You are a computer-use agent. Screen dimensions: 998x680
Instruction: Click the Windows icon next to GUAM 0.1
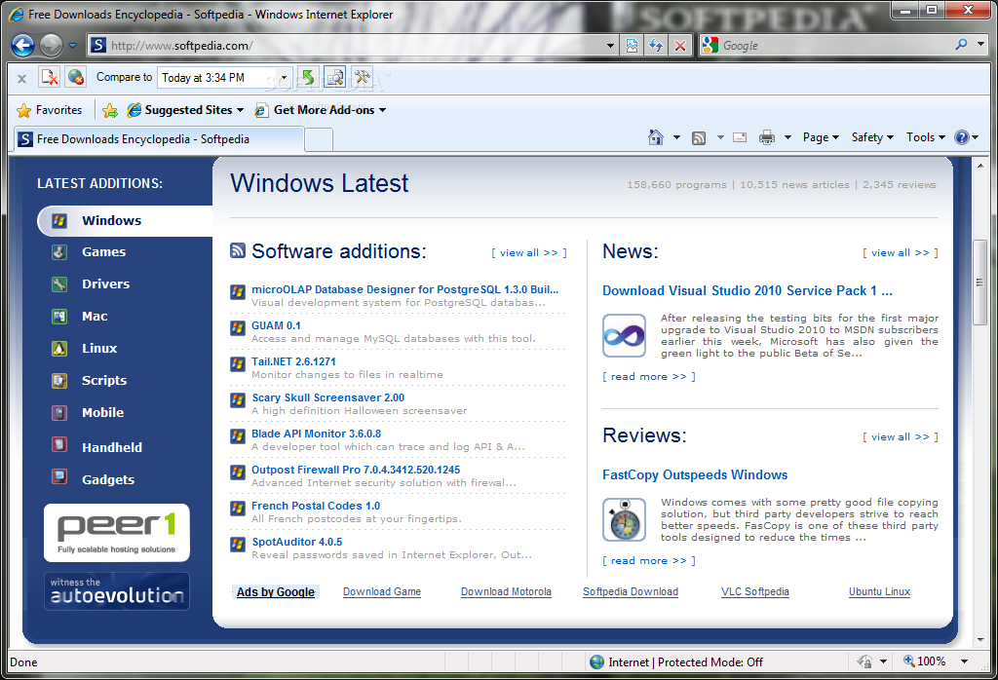pos(238,328)
